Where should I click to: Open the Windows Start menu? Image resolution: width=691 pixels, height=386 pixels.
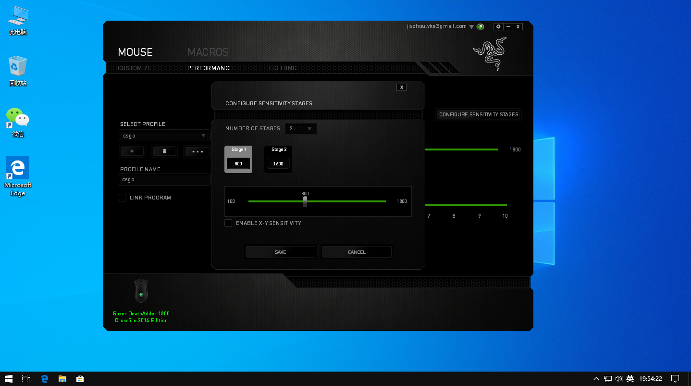click(x=9, y=379)
